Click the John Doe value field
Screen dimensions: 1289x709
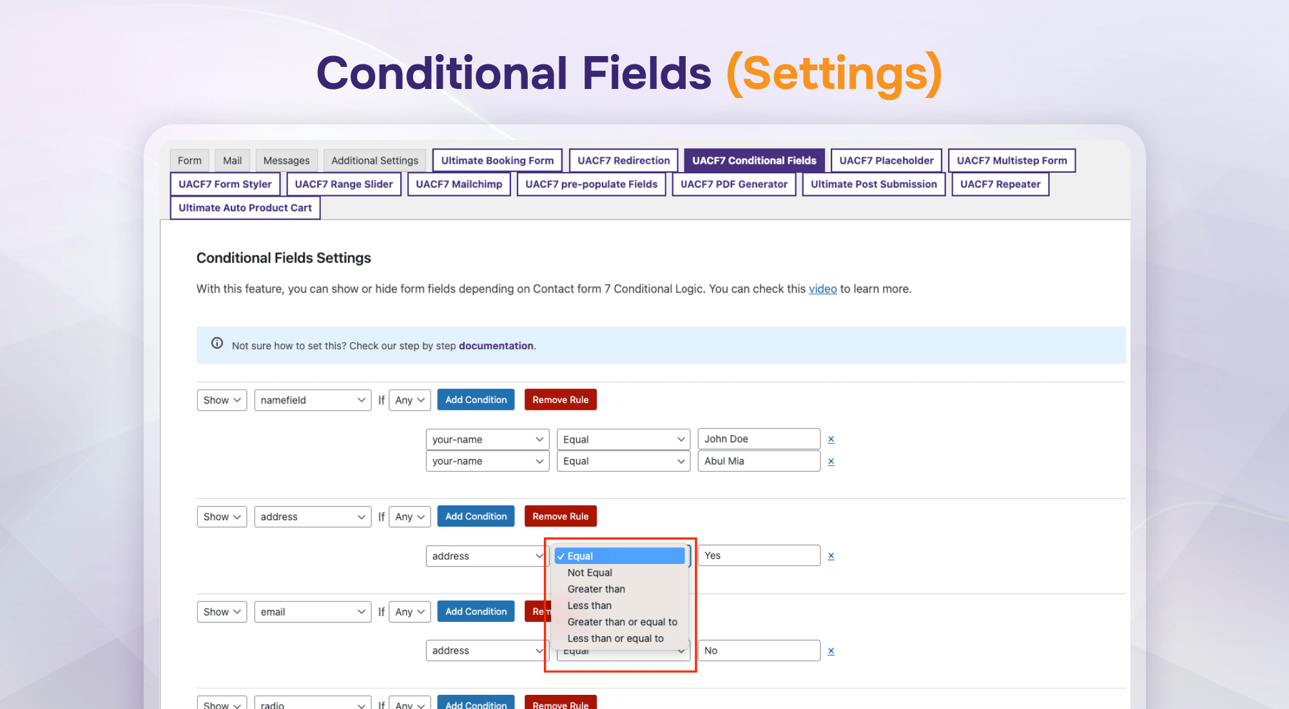[x=759, y=439]
